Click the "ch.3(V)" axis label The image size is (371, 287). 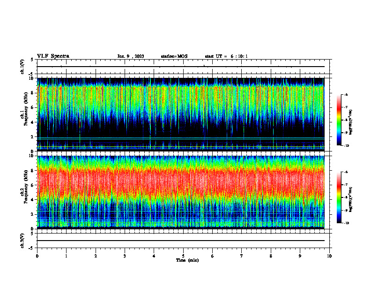click(x=22, y=241)
